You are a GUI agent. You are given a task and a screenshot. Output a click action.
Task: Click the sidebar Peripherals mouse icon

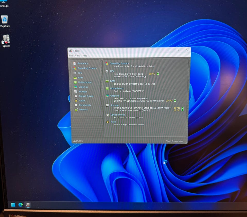coord(76,105)
